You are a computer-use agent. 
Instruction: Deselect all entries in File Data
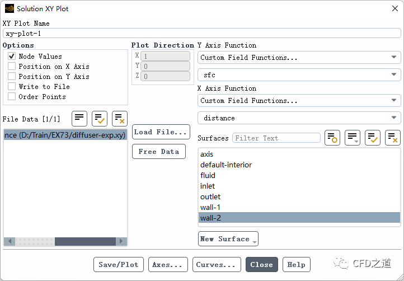[120, 118]
